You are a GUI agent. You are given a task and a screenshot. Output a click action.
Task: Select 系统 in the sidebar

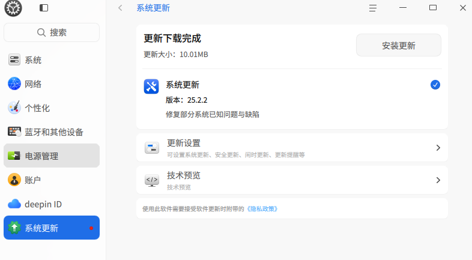point(52,60)
